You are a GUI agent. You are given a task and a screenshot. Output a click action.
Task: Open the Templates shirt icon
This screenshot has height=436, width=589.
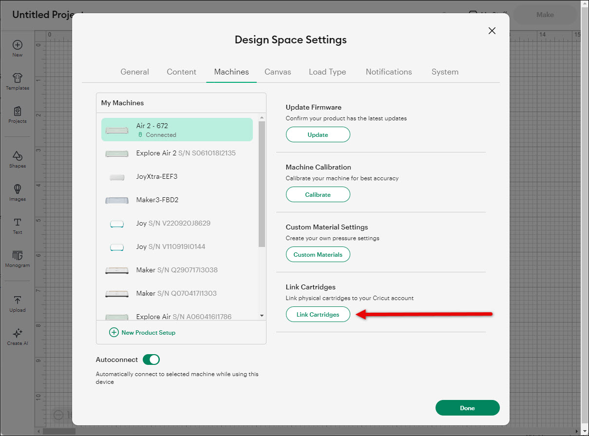18,78
